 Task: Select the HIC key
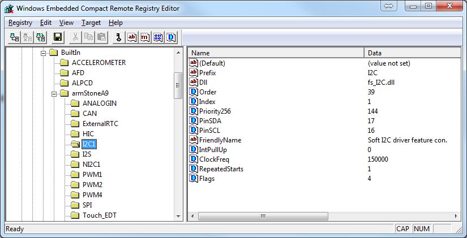pos(88,134)
